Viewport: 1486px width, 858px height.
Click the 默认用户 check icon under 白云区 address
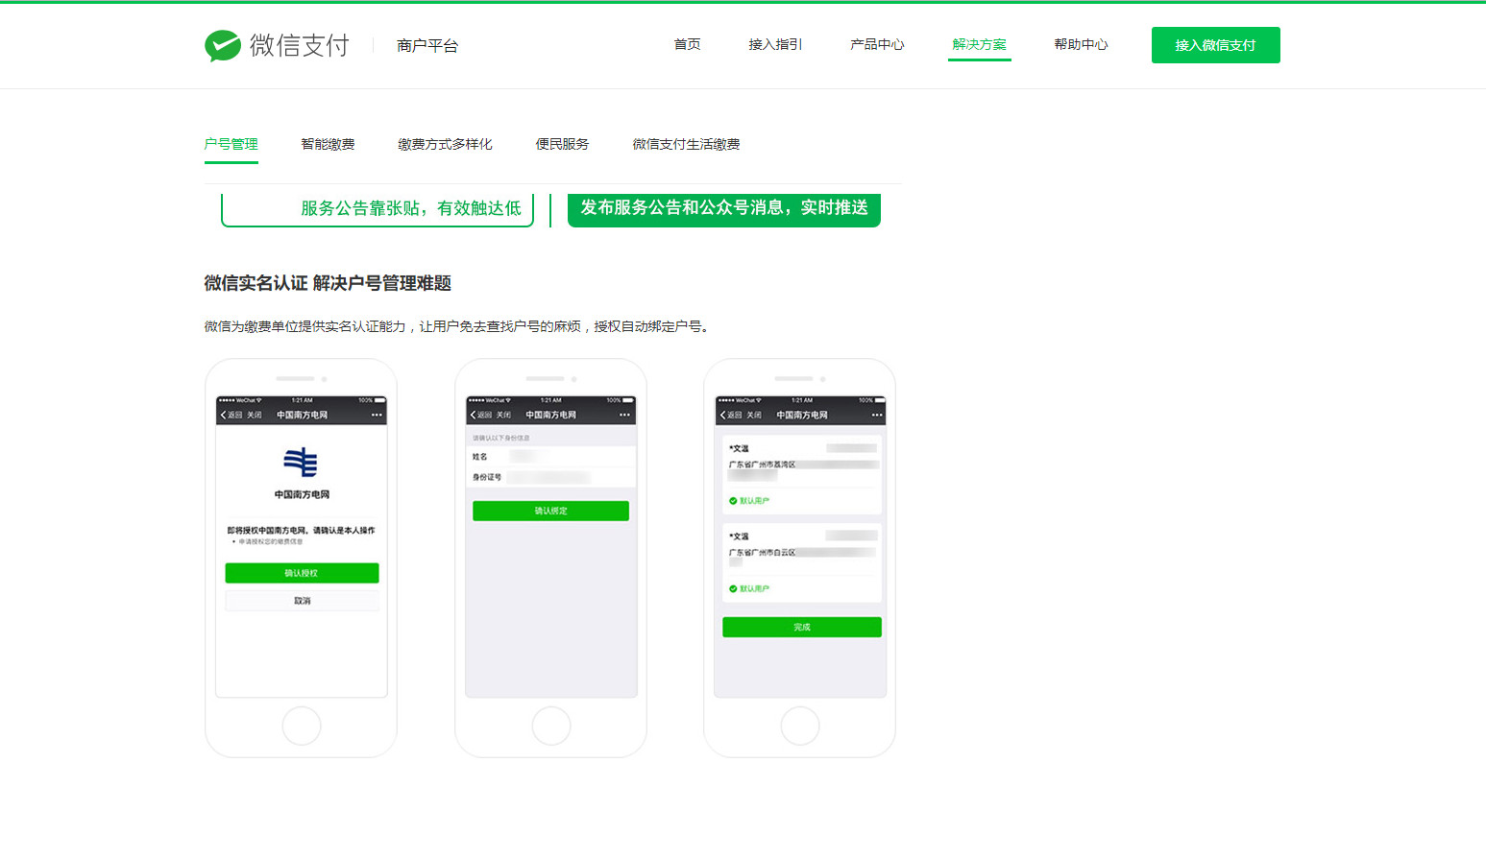point(733,588)
